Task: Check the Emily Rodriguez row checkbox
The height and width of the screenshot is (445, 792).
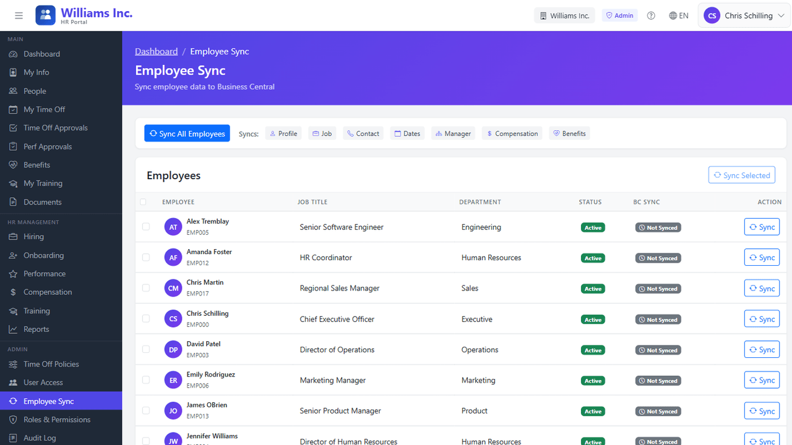Action: pyautogui.click(x=146, y=380)
